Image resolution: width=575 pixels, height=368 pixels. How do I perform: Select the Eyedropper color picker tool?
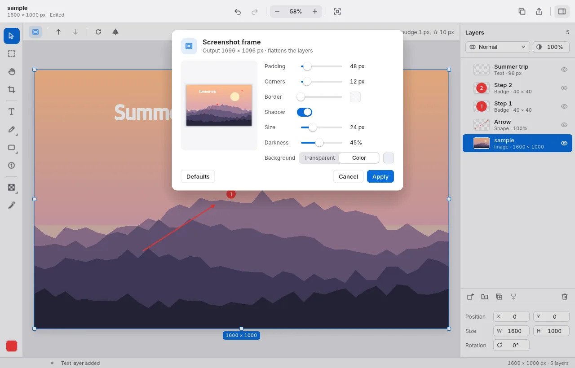click(12, 206)
